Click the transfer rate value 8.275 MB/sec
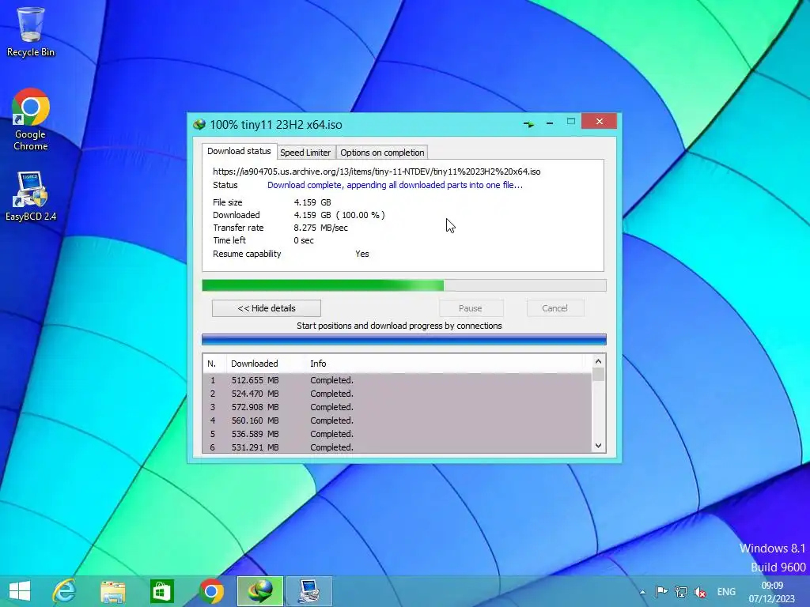810x607 pixels. pyautogui.click(x=321, y=228)
